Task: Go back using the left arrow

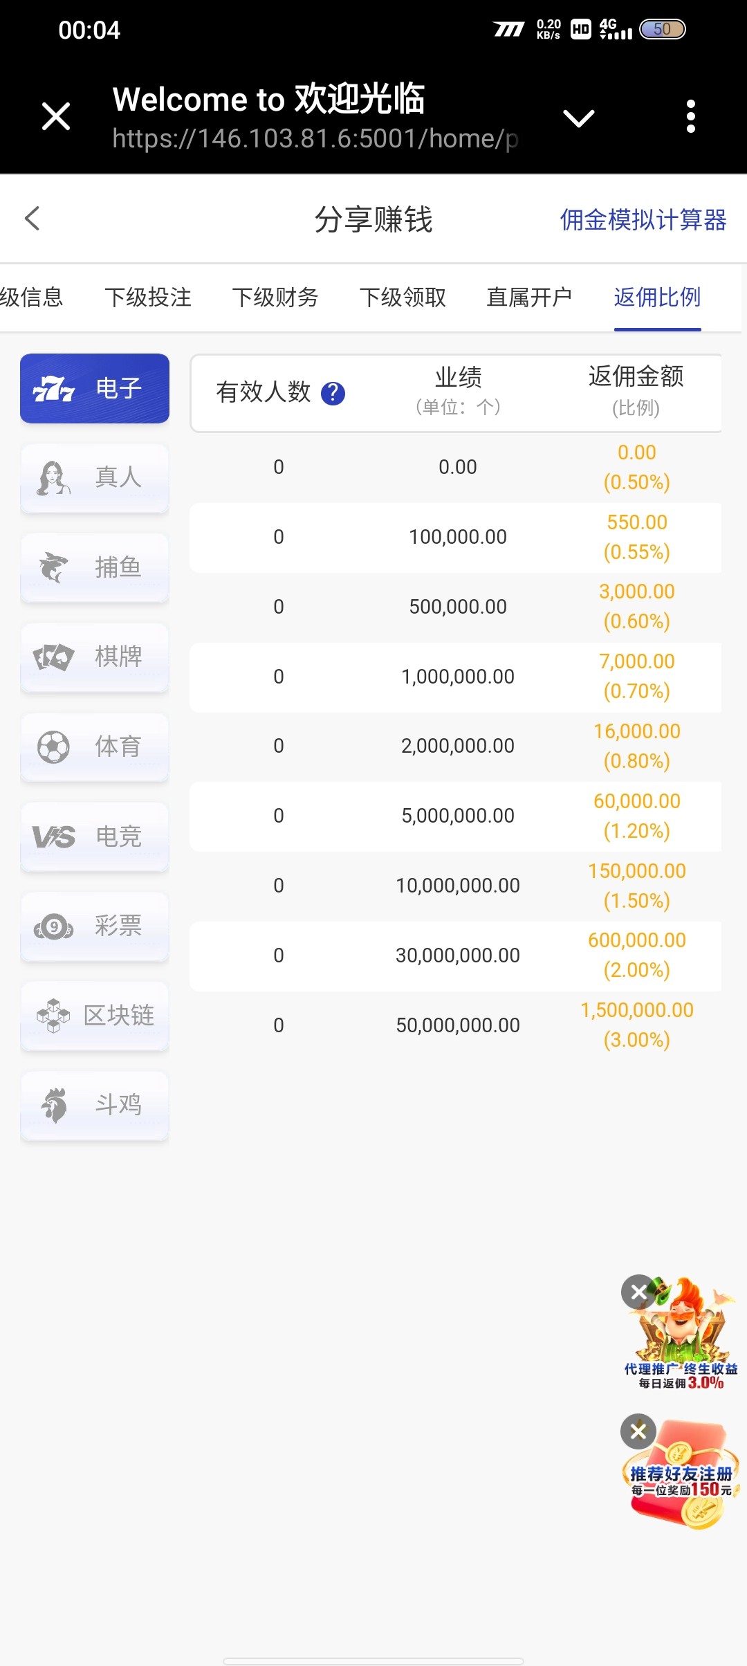Action: click(x=33, y=219)
